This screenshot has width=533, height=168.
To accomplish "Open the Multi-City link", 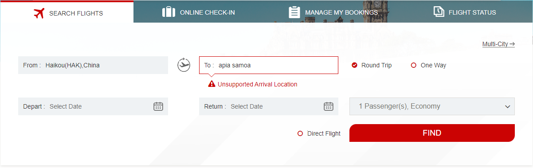I will 498,44.
